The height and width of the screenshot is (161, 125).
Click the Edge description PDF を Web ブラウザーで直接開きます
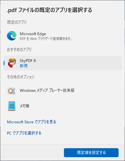coord(46,39)
